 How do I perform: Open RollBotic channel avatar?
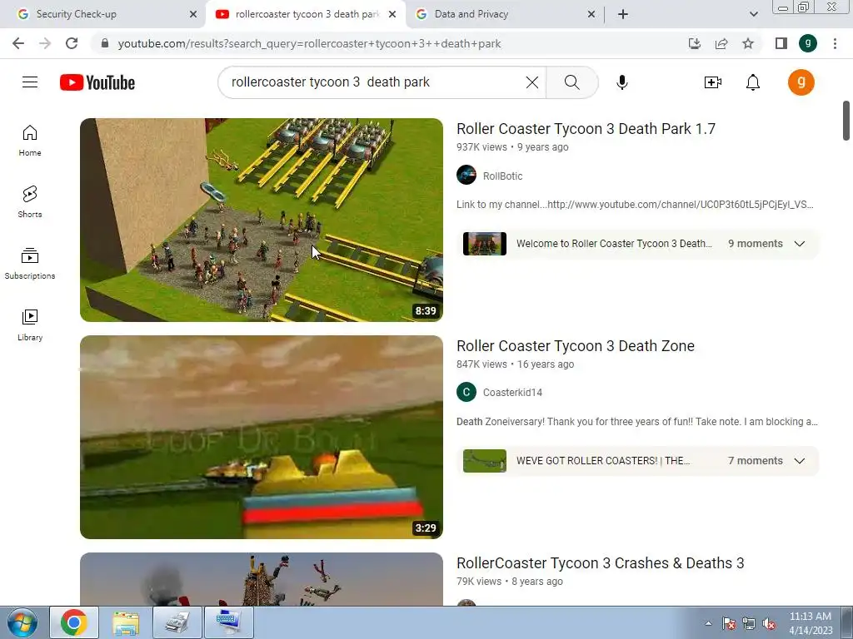point(466,175)
